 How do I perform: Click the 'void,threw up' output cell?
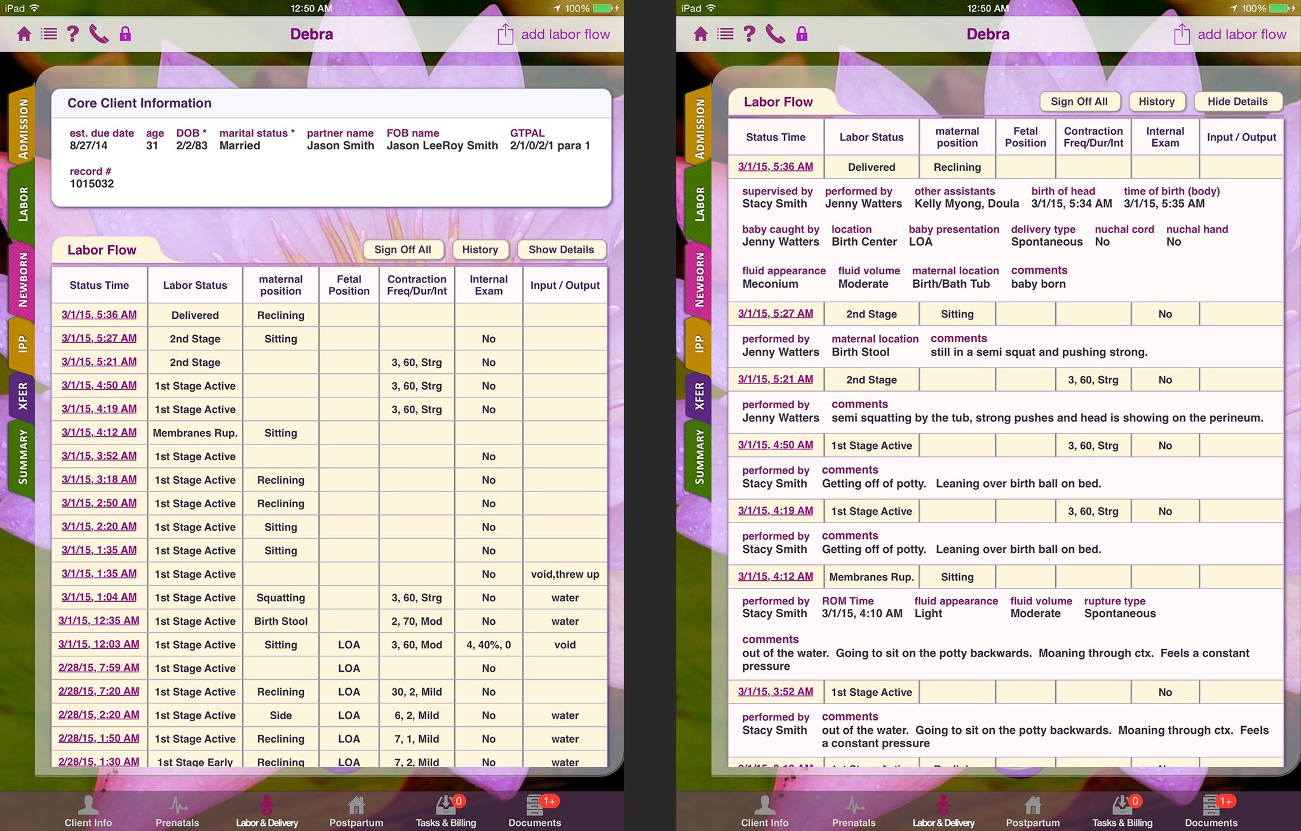(565, 574)
